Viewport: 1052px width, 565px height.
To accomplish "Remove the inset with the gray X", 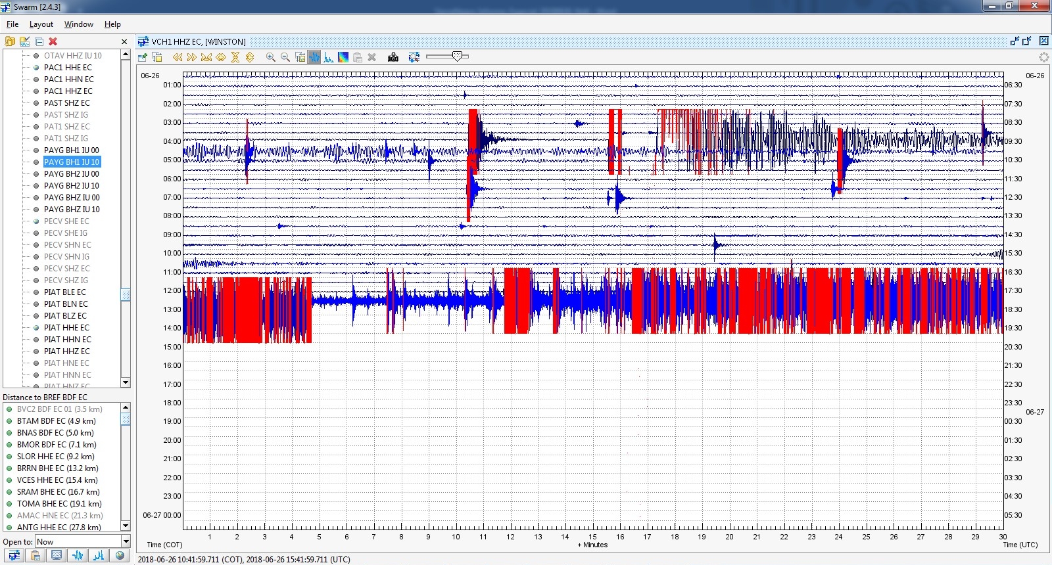I will pyautogui.click(x=372, y=57).
